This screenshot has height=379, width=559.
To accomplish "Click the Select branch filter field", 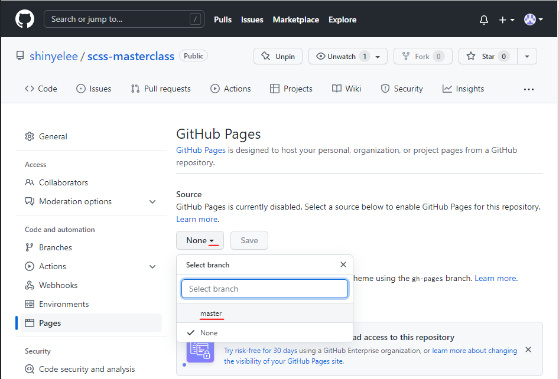I will 265,289.
